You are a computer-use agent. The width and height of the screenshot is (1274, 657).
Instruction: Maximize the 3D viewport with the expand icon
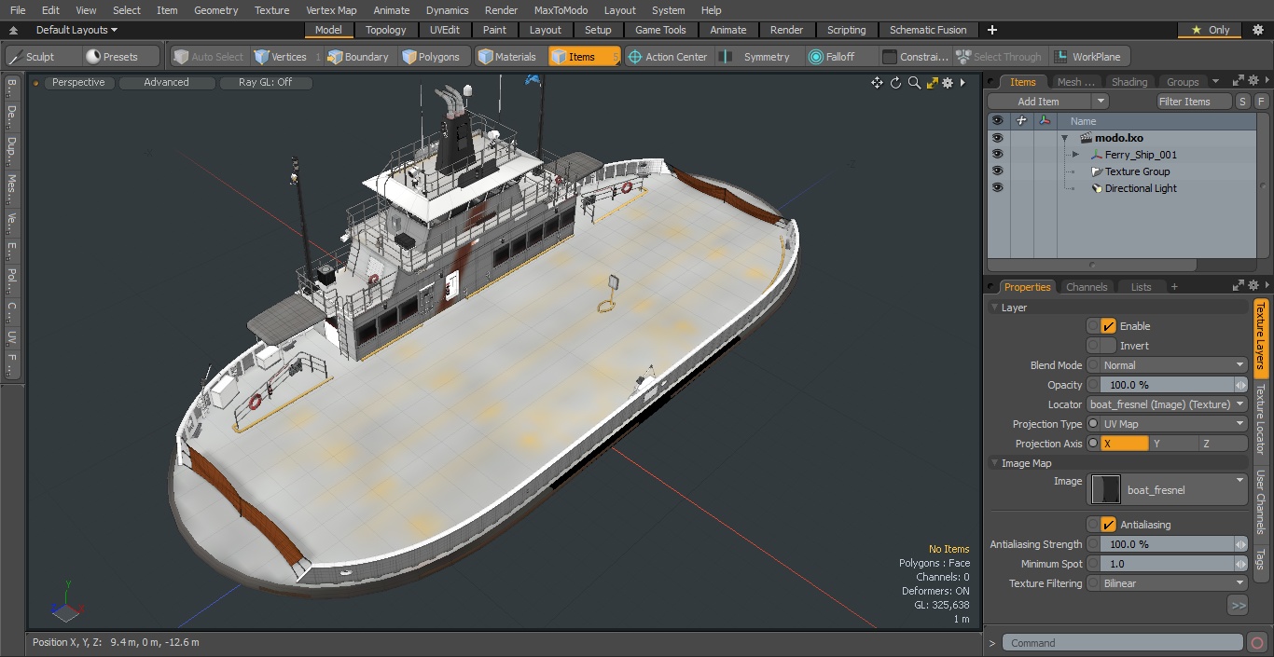click(932, 83)
